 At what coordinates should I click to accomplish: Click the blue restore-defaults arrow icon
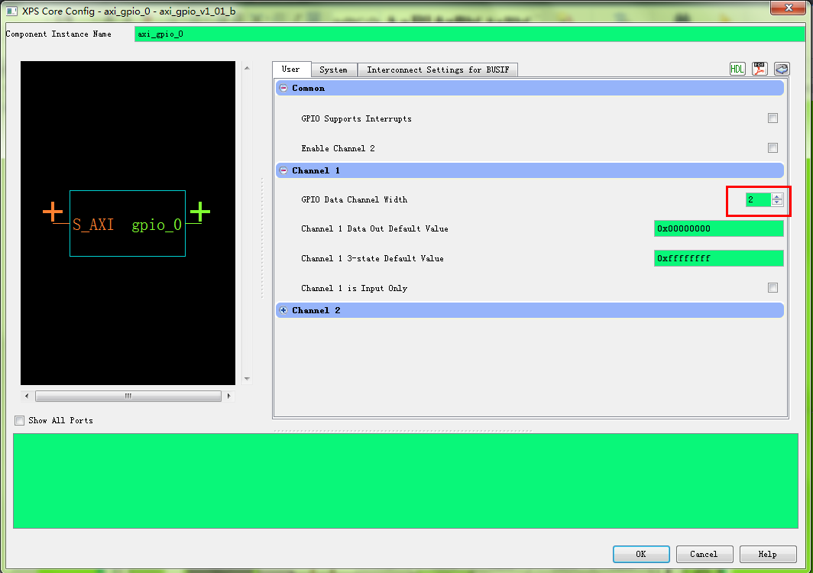(781, 69)
